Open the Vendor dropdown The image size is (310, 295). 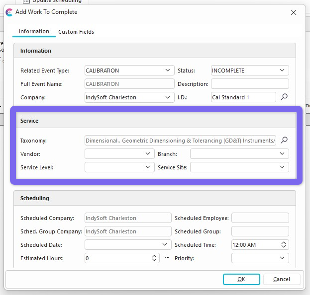click(148, 154)
